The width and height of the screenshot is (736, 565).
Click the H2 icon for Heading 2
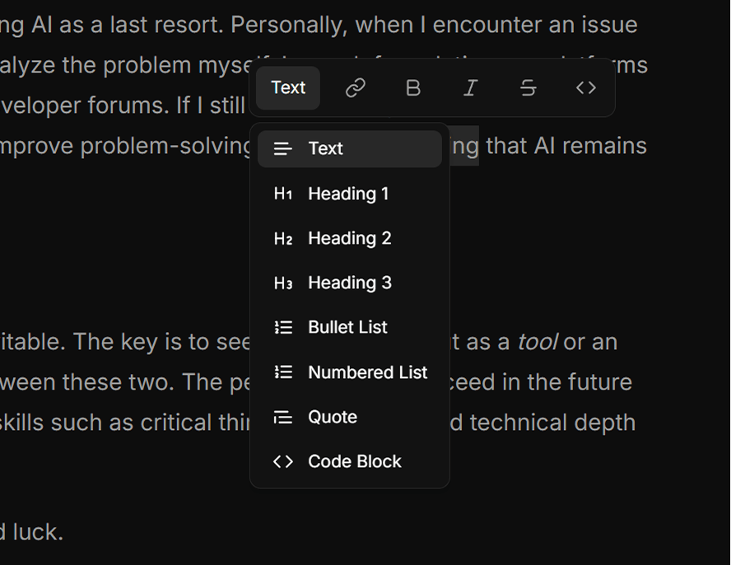283,239
